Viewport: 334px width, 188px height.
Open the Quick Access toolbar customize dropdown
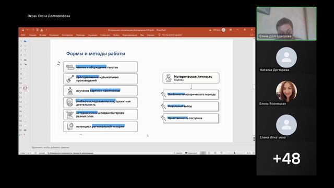[x=46, y=30]
